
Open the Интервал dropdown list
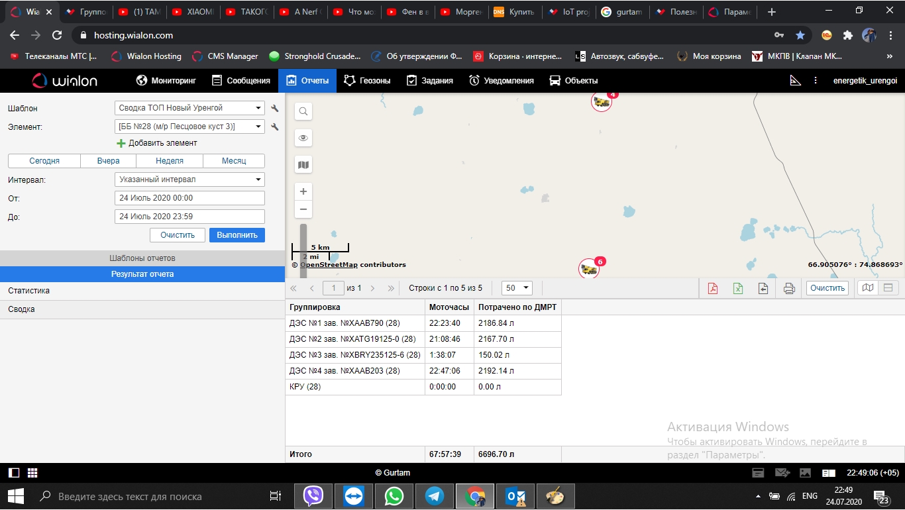coord(189,179)
